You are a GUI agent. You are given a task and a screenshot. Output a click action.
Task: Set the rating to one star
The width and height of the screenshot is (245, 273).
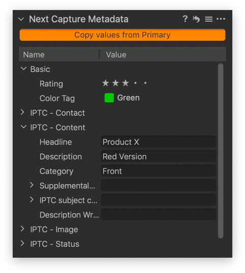pos(106,83)
